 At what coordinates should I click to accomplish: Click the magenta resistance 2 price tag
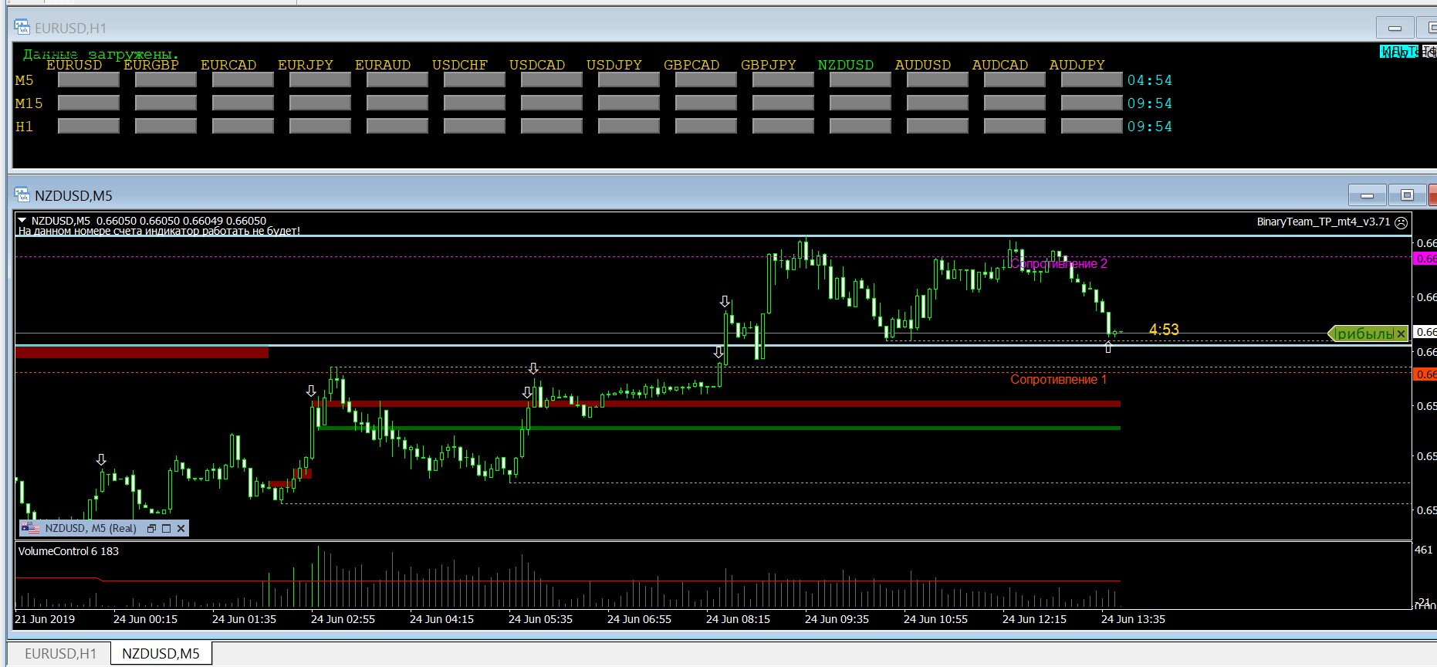[1425, 259]
